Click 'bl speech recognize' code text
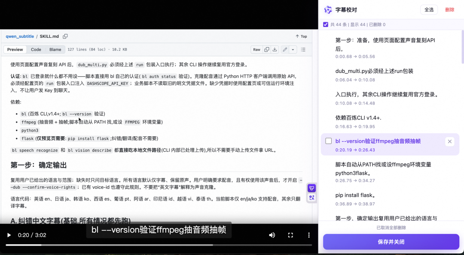The image size is (464, 255). pyautogui.click(x=35, y=150)
